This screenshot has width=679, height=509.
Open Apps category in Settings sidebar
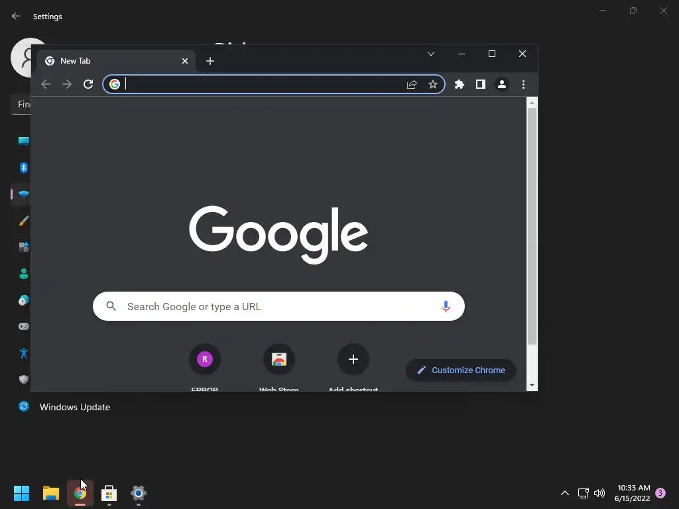24,247
